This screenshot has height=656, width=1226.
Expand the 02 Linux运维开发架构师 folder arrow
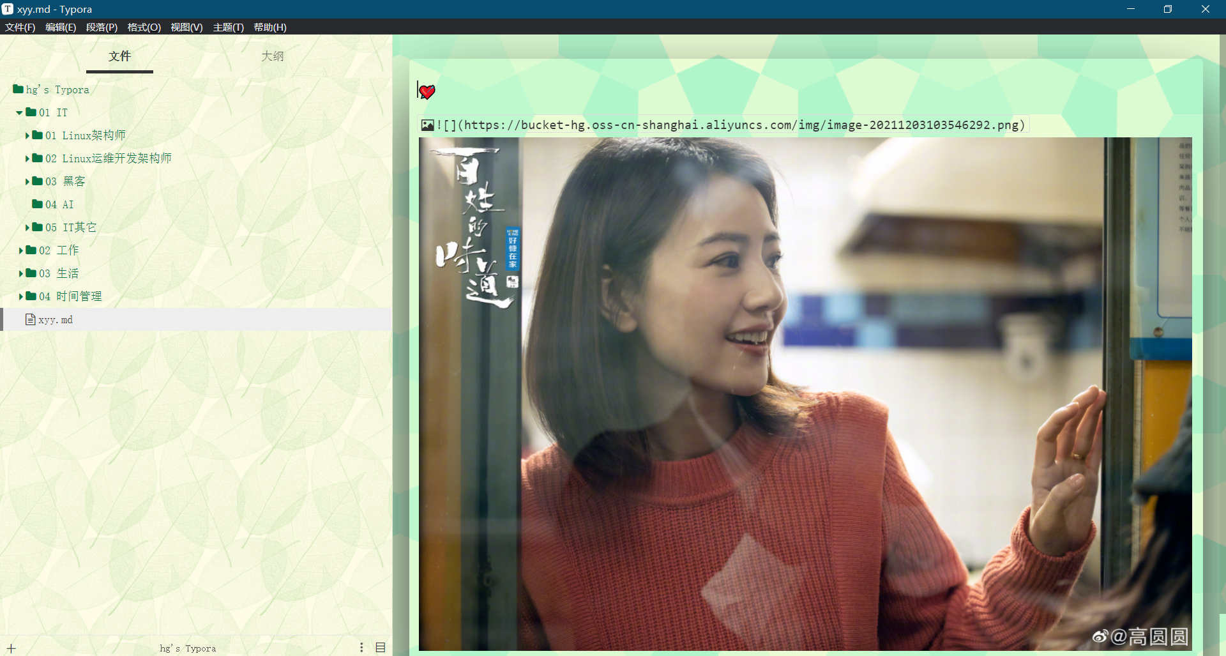[27, 159]
